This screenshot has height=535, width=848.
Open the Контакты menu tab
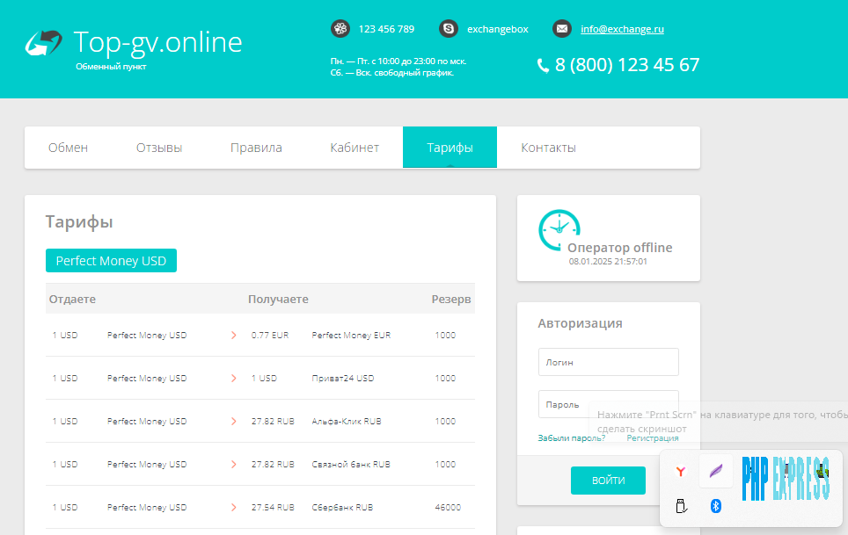[548, 148]
